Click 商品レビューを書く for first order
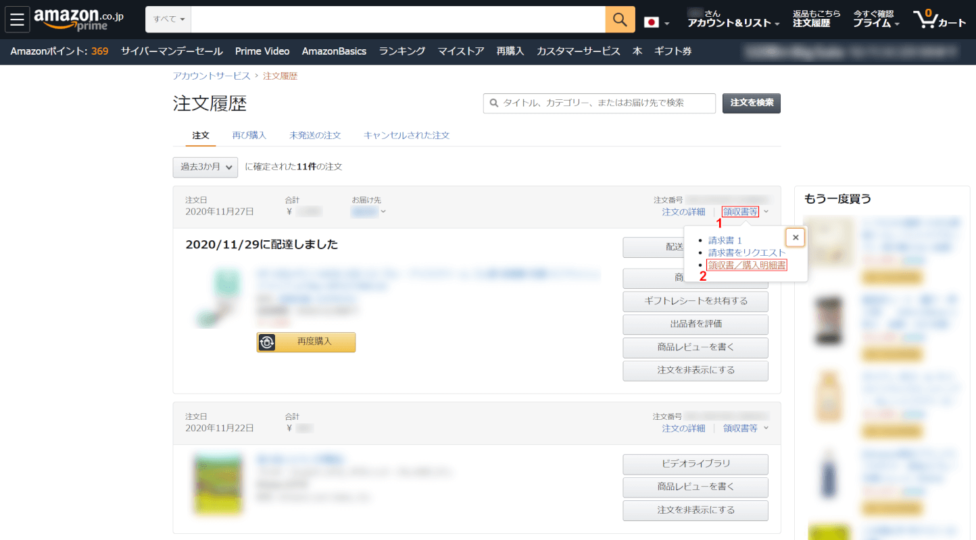Viewport: 976px width, 540px height. (696, 348)
